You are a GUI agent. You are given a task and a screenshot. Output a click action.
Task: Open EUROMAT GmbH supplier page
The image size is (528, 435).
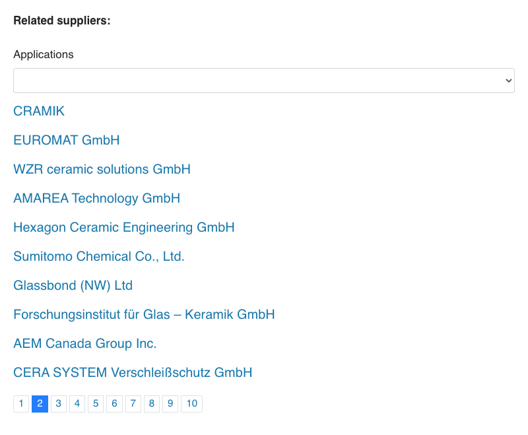[67, 140]
